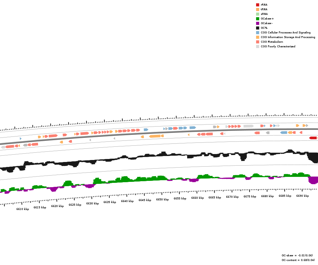The image size is (318, 265).
Task: Select the blue gene arrow near 6640 kbp
Action: tap(146, 130)
